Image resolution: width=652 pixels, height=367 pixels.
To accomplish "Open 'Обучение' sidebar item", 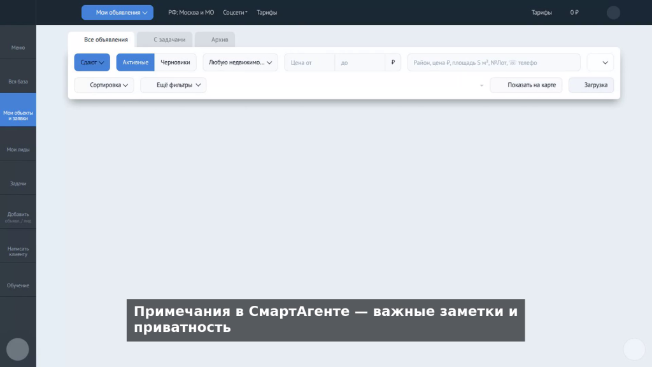I will (x=18, y=280).
